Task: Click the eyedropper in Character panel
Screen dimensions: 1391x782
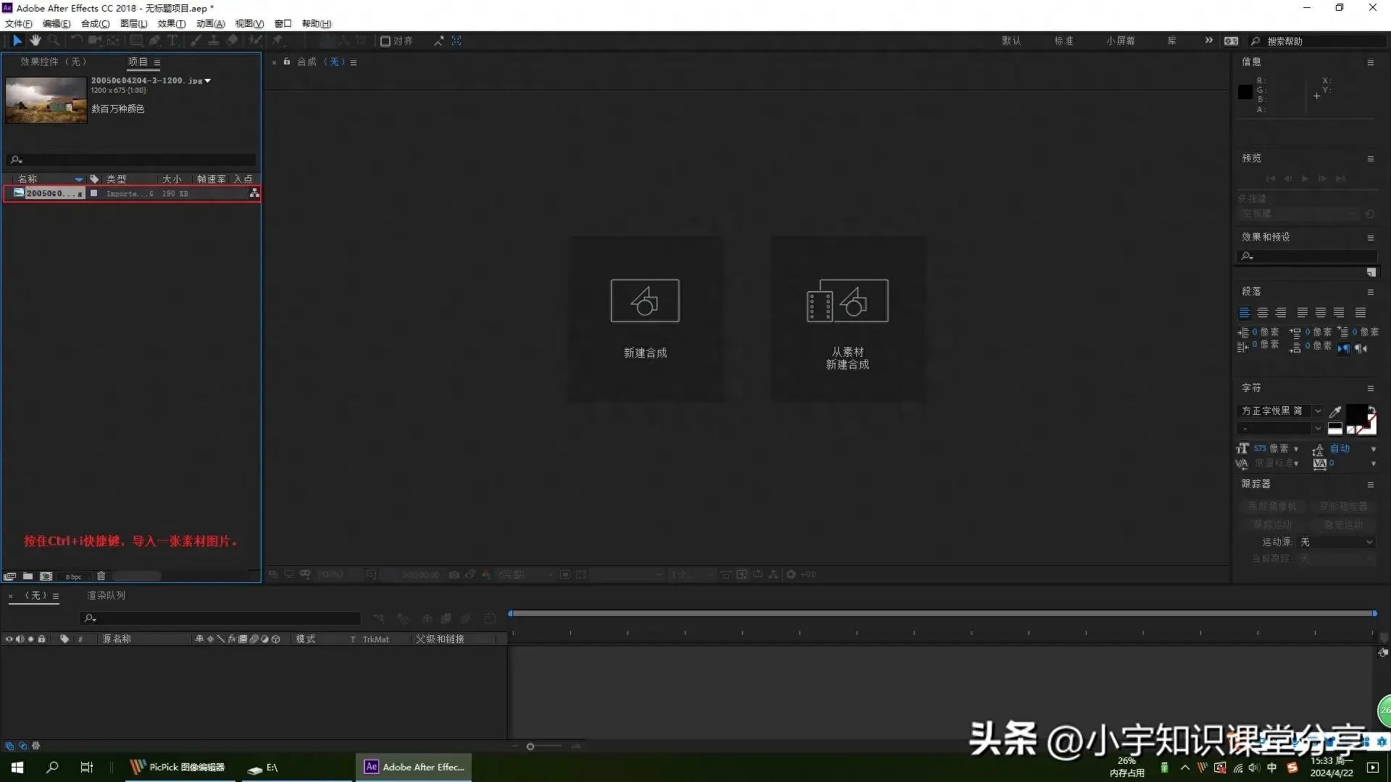Action: (x=1335, y=411)
